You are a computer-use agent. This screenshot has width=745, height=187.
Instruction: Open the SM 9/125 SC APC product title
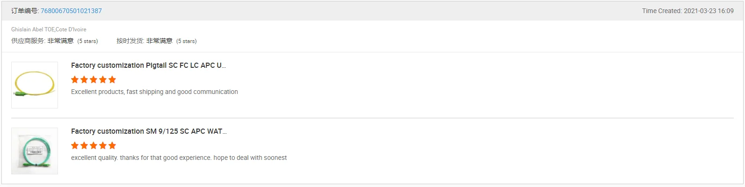(x=149, y=131)
